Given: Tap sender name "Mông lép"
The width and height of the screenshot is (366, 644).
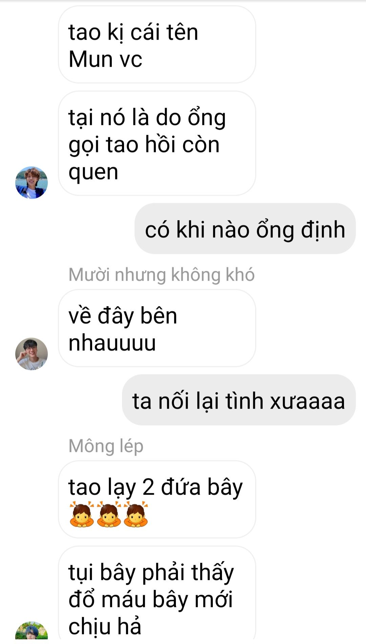Looking at the screenshot, I should (x=106, y=446).
